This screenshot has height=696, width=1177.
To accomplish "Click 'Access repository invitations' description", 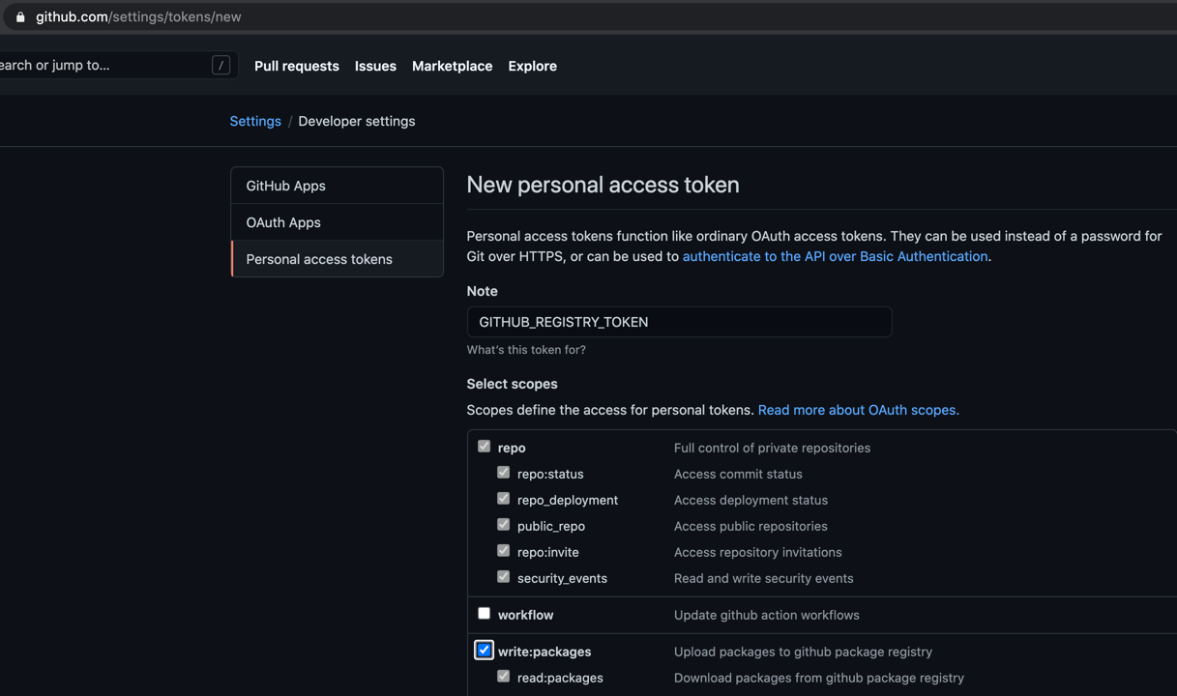I will pos(757,552).
